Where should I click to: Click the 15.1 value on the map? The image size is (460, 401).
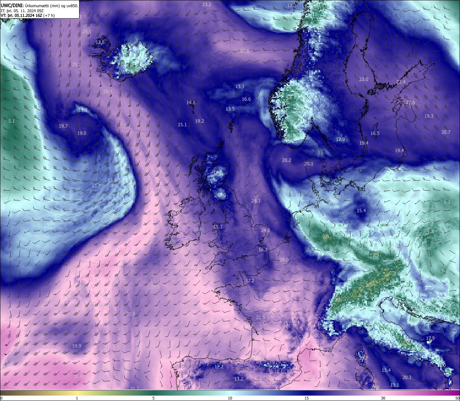click(182, 124)
